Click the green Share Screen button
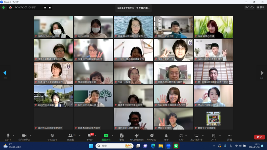Screen dimensions: 267x150 pos(106,136)
